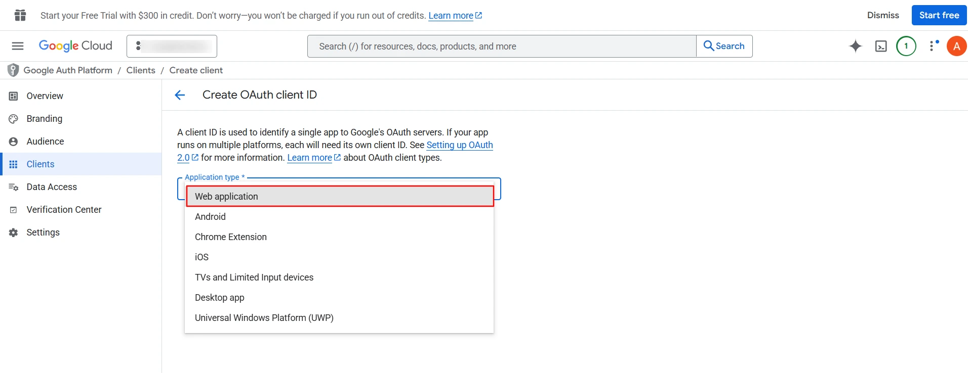The height and width of the screenshot is (373, 968).
Task: Select Android application type
Action: [339, 217]
